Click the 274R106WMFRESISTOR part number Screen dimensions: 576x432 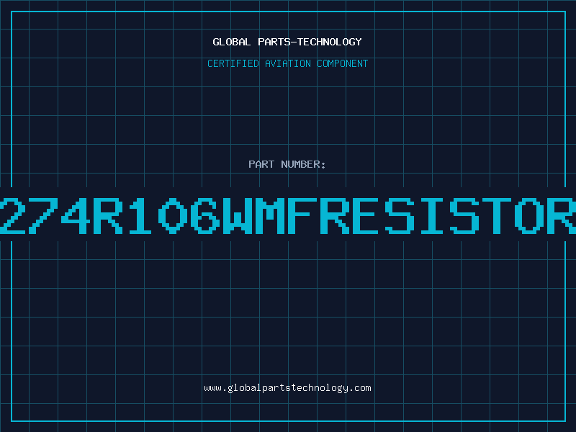click(x=288, y=215)
